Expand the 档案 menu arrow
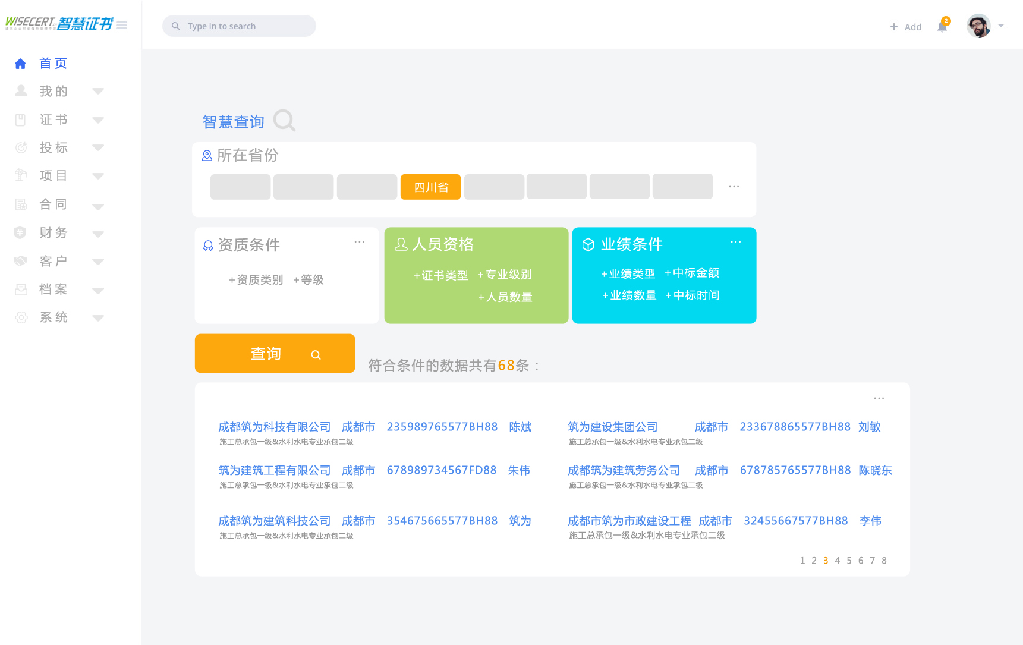Image resolution: width=1023 pixels, height=645 pixels. (x=99, y=291)
